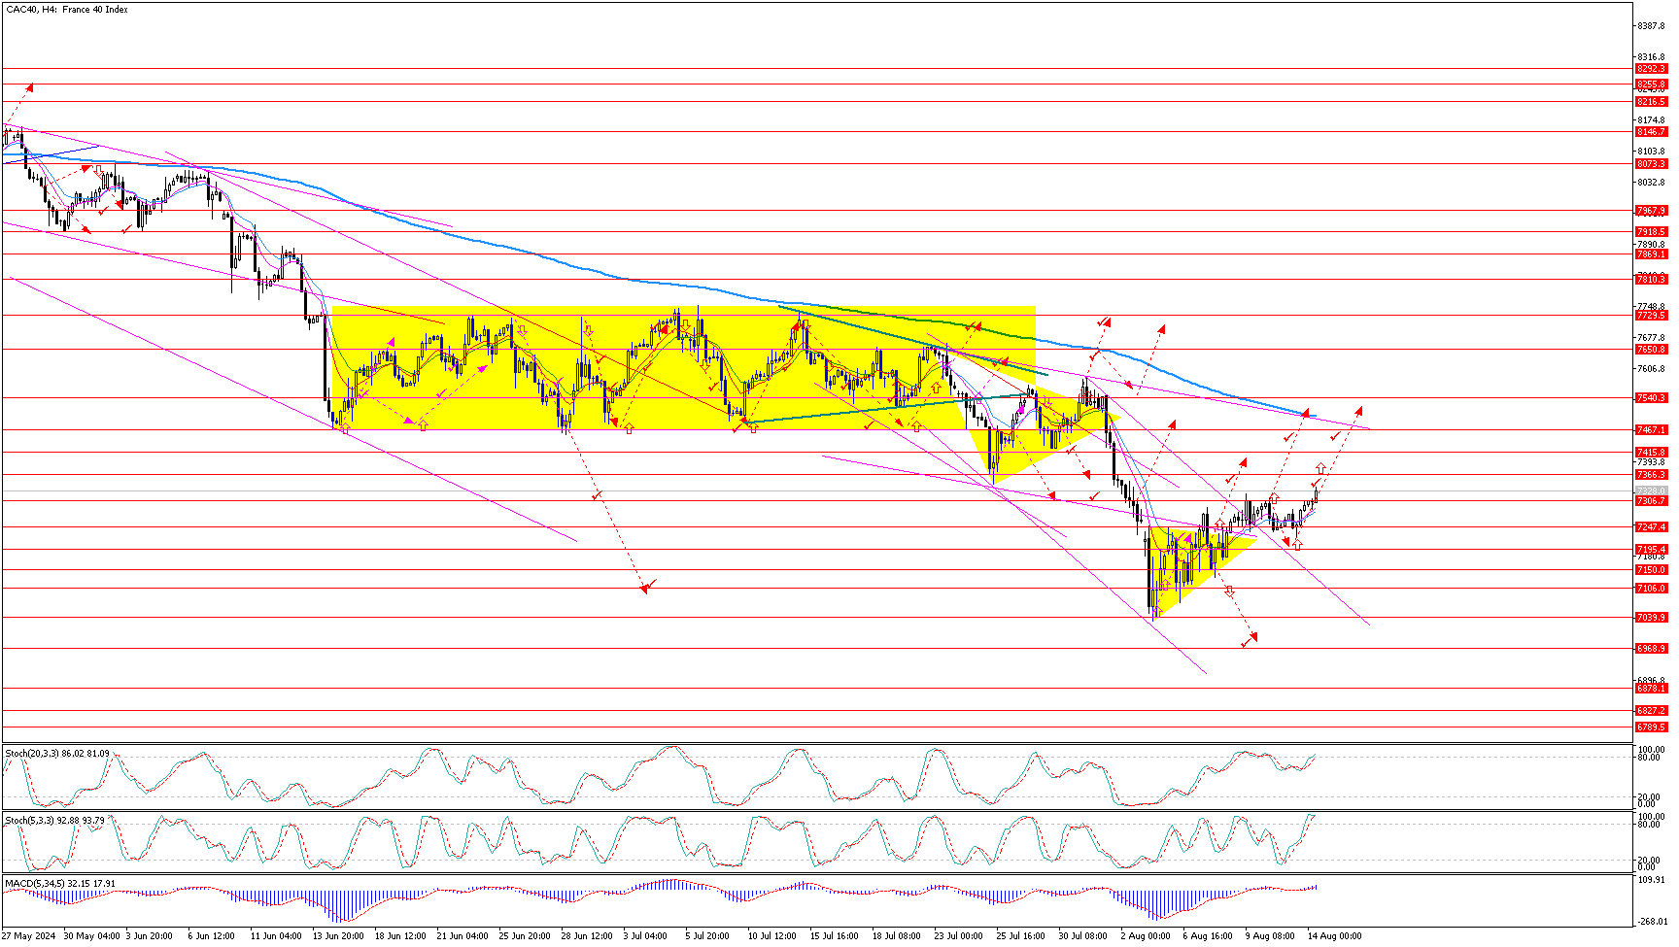1679x947 pixels.
Task: Click the 8146.7 price level tag
Action: (x=1651, y=131)
